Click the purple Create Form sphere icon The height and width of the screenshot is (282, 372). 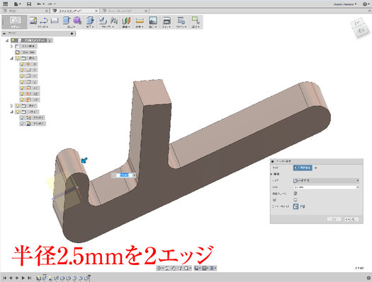point(77,20)
